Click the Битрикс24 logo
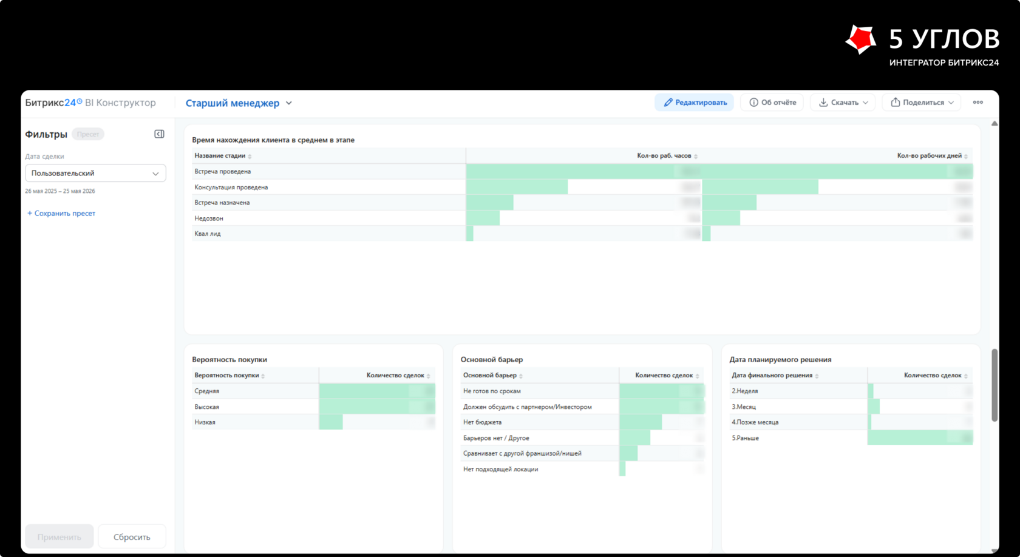Image resolution: width=1020 pixels, height=557 pixels. 53,103
